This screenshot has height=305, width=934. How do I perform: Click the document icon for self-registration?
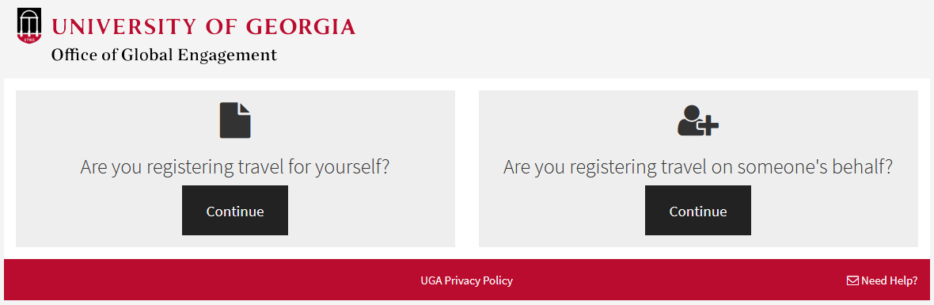pyautogui.click(x=235, y=120)
